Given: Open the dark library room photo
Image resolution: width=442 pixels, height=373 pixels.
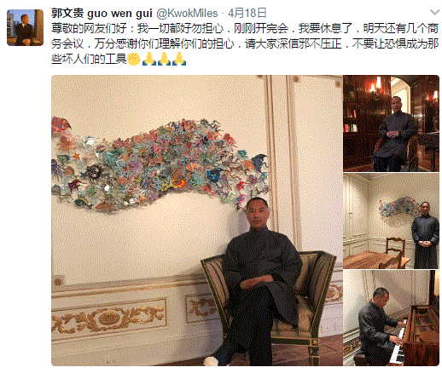Looking at the screenshot, I should [x=391, y=123].
